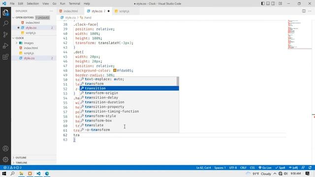Open script.js in CLOCK folder
Screen dimensions: 315x177
click(29, 53)
